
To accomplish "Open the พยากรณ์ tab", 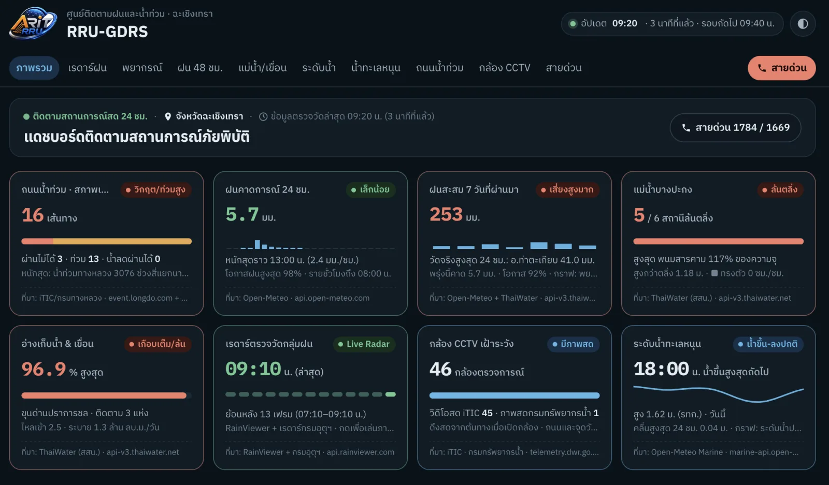I will (142, 68).
